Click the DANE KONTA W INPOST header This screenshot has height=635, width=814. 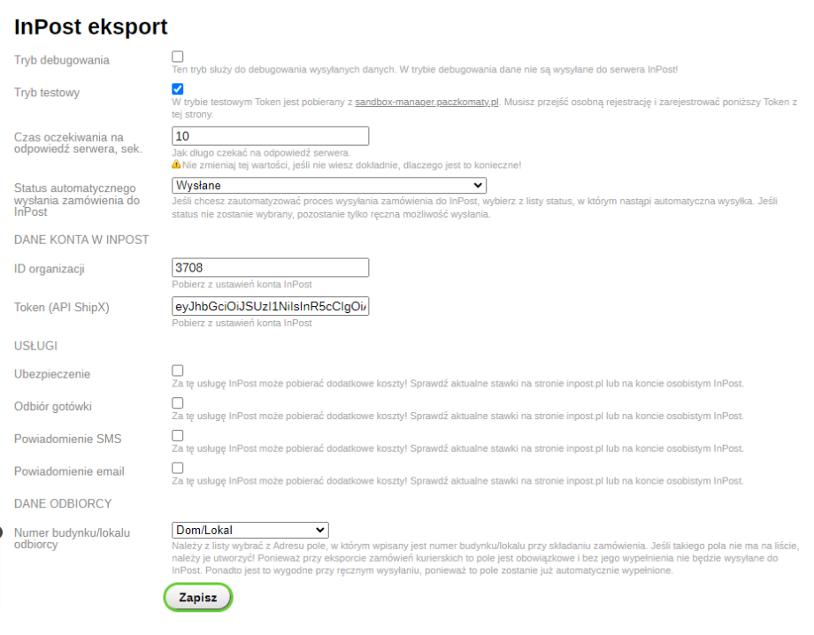click(x=81, y=240)
